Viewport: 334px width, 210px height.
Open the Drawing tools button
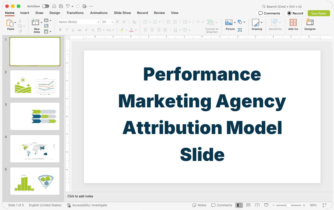[257, 25]
